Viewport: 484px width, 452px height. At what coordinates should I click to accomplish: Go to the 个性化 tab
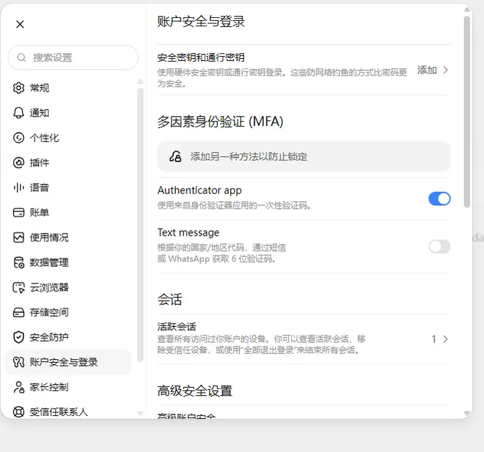[x=68, y=138]
